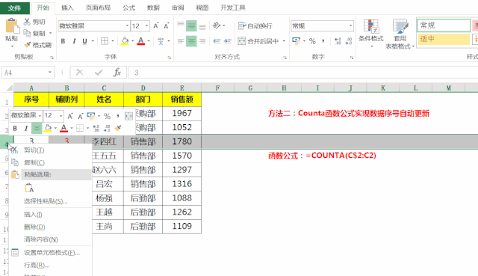Click the percent style icon in the ribbon
The height and width of the screenshot is (276, 478).
(x=312, y=41)
